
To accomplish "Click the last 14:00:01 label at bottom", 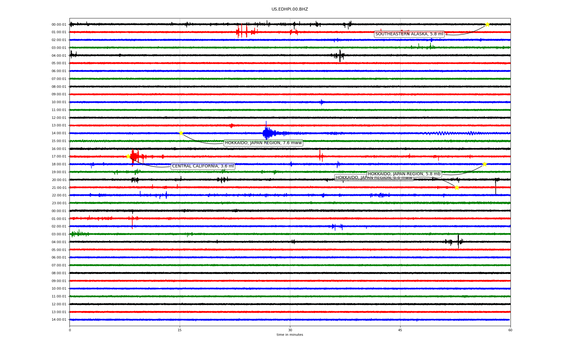I will [x=59, y=320].
